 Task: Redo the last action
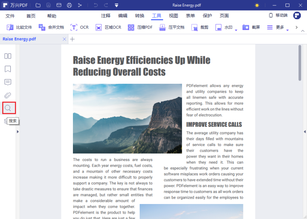[106, 5]
